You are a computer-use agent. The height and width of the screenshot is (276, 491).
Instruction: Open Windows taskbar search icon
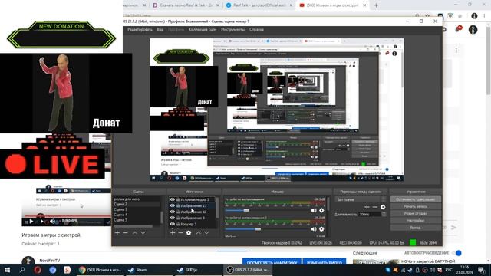[22, 270]
